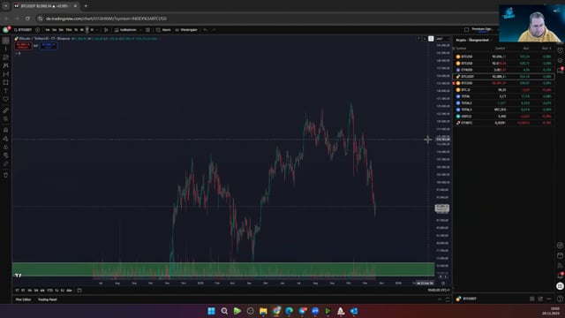
Task: Open the alerts clock icon in the right sidebar
Action: point(560,50)
